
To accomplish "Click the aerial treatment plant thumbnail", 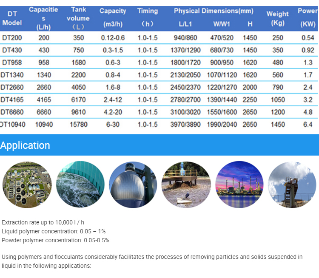I will tap(27, 184).
